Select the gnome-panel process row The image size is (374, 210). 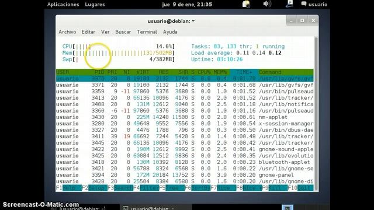(x=185, y=175)
